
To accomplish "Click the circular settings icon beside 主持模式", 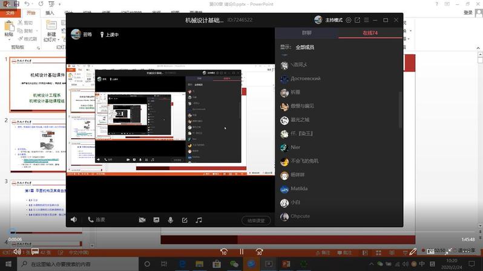I will [348, 20].
